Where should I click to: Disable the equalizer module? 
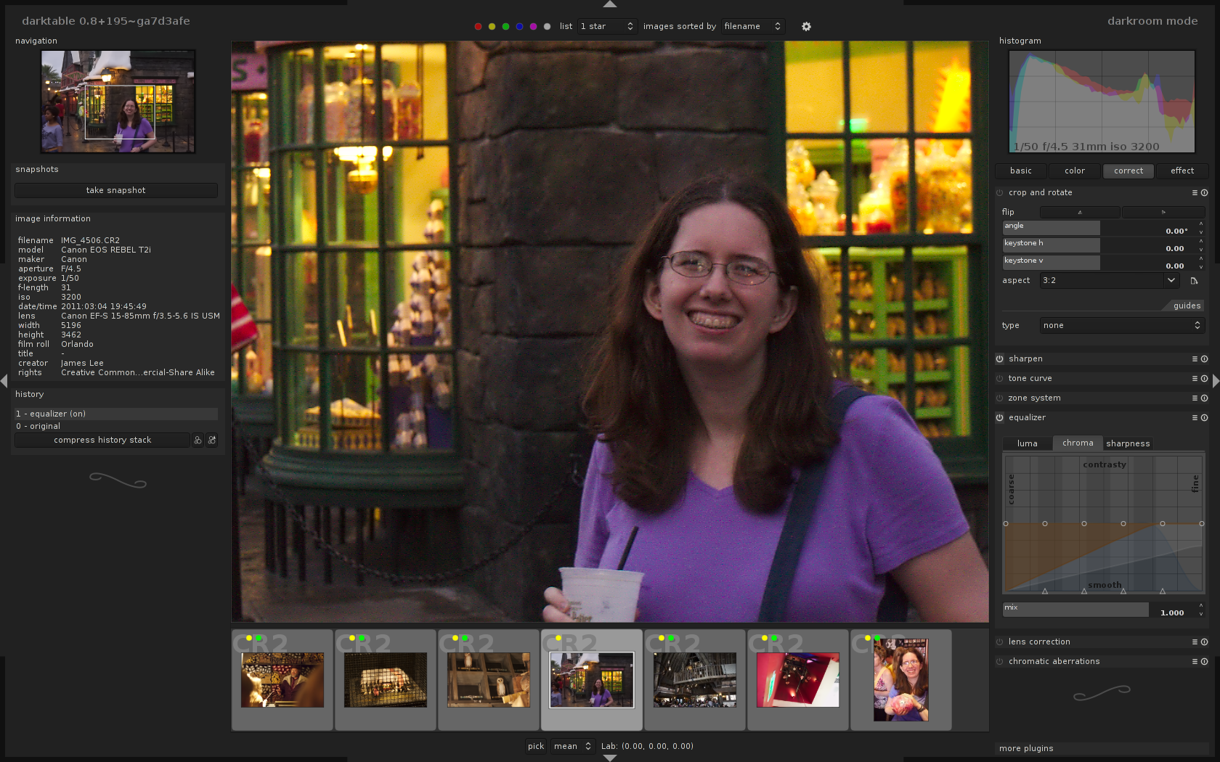[x=1000, y=418]
